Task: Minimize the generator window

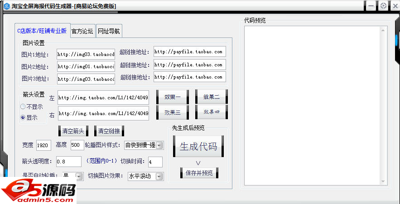Action: (371, 6)
